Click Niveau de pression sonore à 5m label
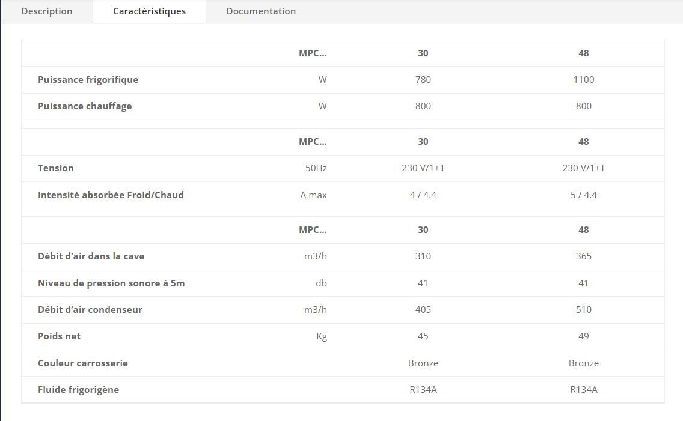683x421 pixels. (x=111, y=283)
